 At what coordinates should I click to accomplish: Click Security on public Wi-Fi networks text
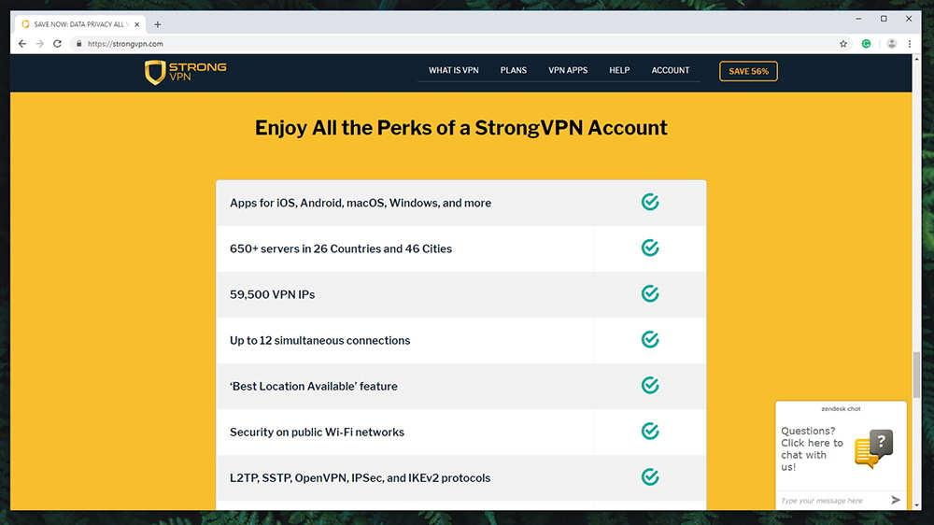point(317,432)
